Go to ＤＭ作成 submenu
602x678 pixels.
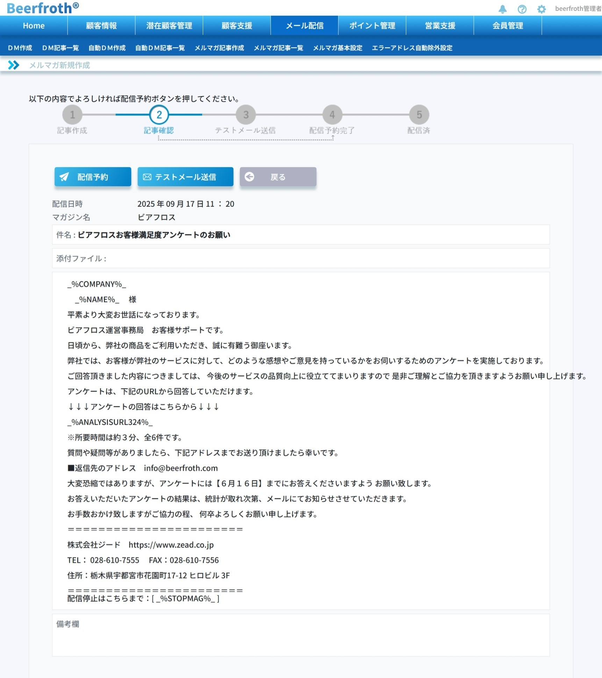point(20,48)
